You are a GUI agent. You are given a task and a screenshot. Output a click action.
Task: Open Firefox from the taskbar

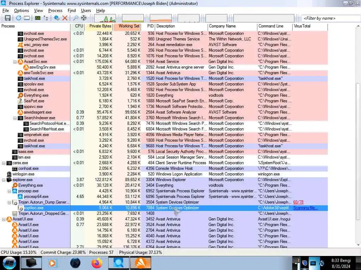click(97, 263)
